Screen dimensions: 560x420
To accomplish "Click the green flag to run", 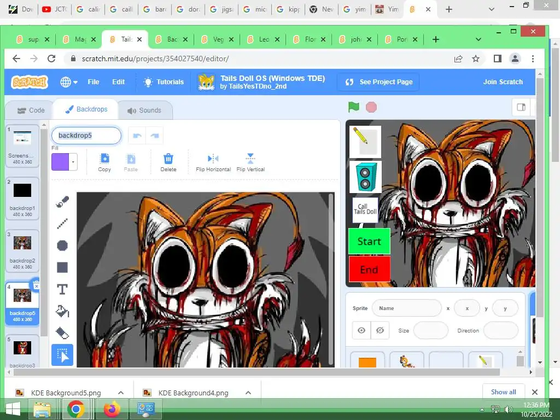I will pyautogui.click(x=354, y=107).
